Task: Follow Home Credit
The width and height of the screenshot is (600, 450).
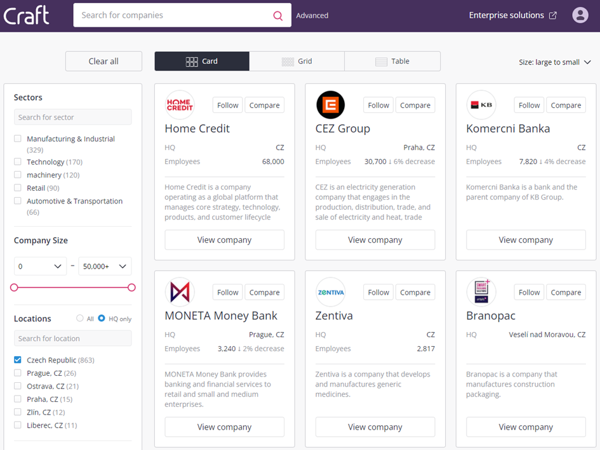Action: coord(228,105)
